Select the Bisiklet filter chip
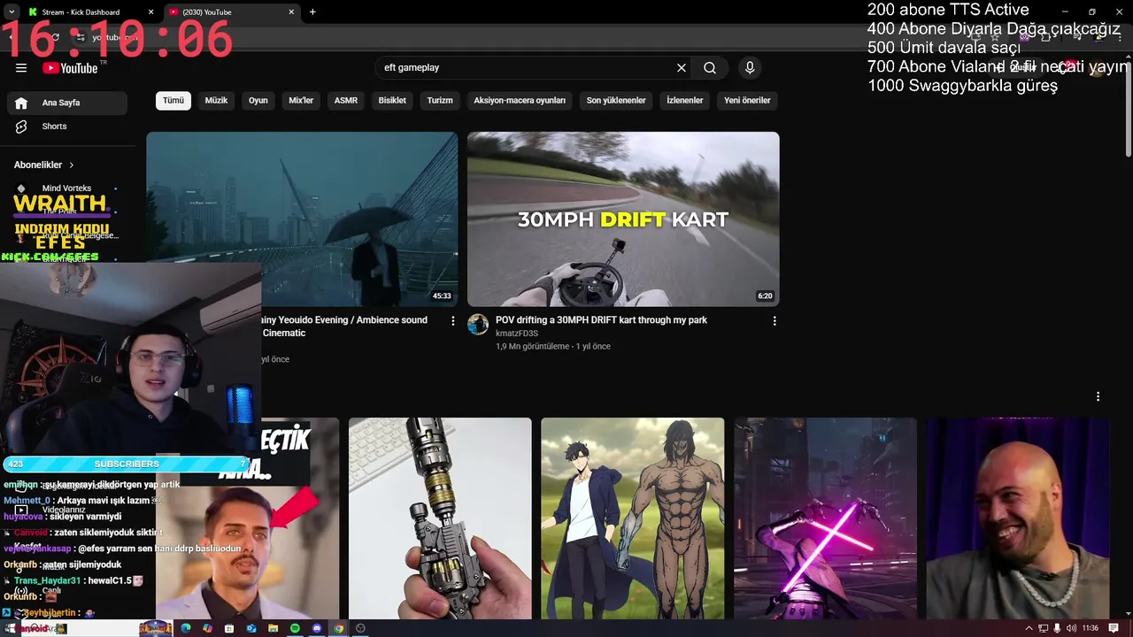This screenshot has height=637, width=1133. pyautogui.click(x=392, y=100)
